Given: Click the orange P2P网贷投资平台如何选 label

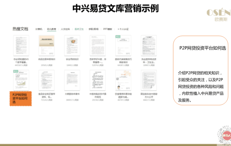Looking at the screenshot, I should point(21,99).
